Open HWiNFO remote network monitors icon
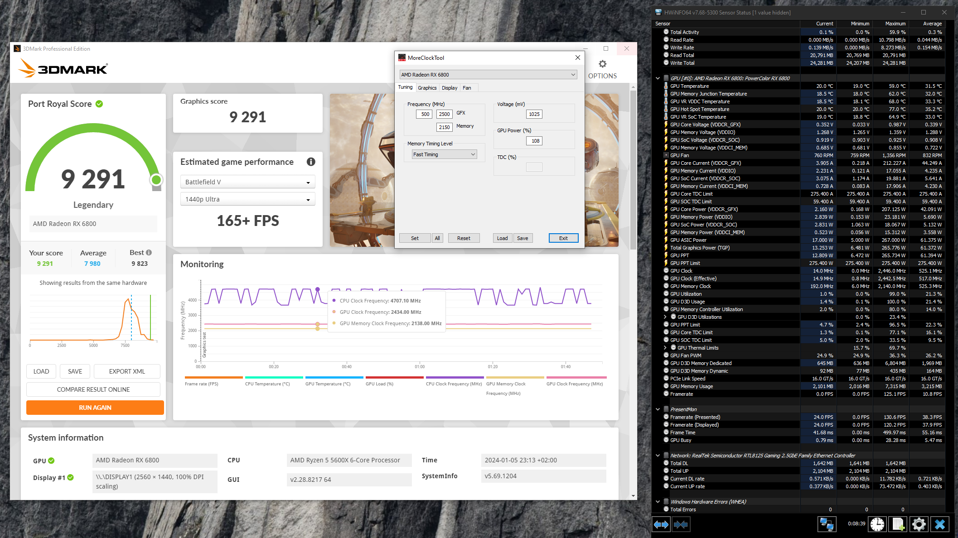The image size is (958, 538). click(x=827, y=524)
